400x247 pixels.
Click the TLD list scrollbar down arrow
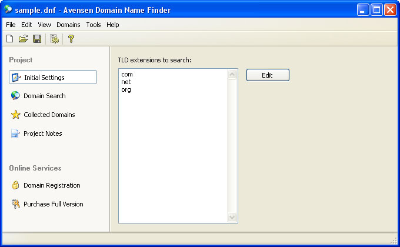(232, 218)
